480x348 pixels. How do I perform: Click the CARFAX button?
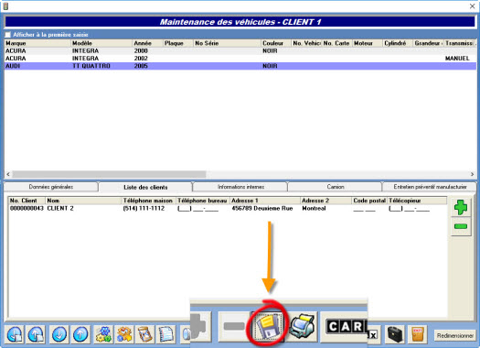tap(345, 327)
